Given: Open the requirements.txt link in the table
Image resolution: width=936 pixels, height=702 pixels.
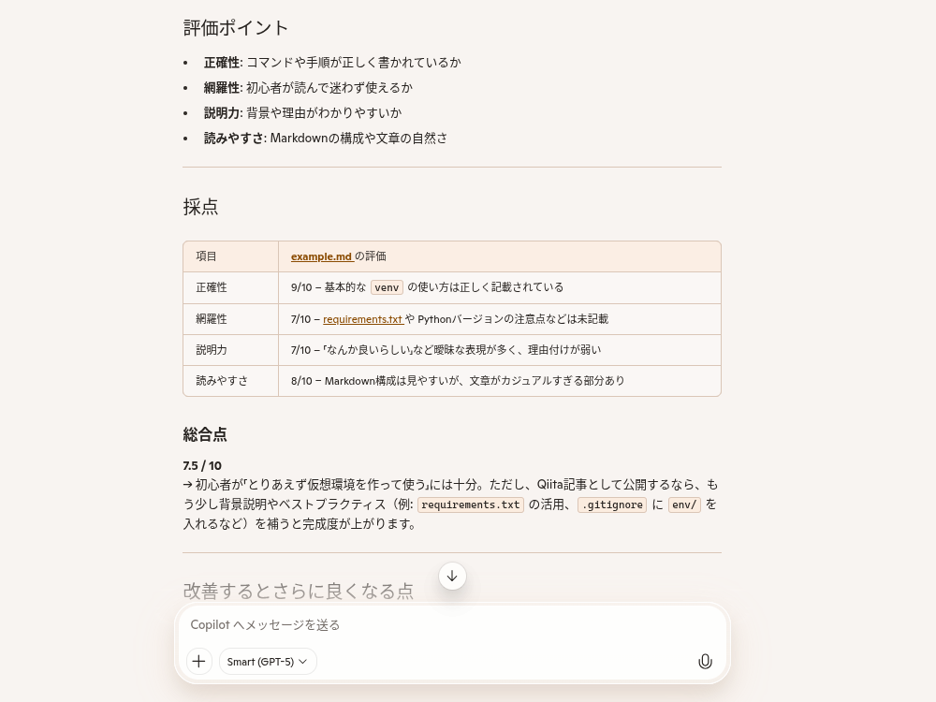Looking at the screenshot, I should pyautogui.click(x=363, y=318).
